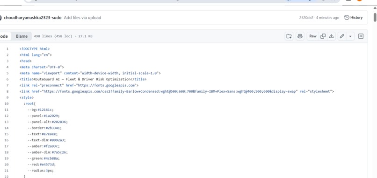Screen dimensions: 377x178
Task: Click the Google Fonts stylesheet link line
Action: (x=177, y=91)
